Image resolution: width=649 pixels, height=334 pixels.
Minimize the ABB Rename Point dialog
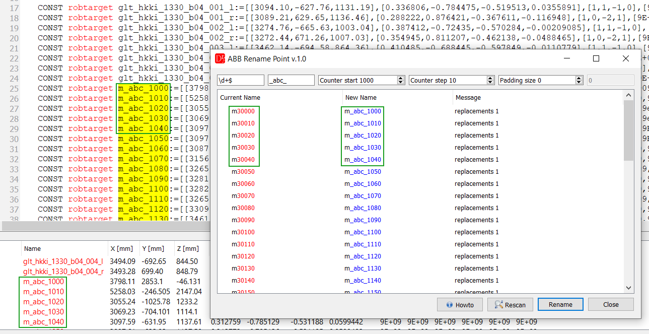click(566, 58)
